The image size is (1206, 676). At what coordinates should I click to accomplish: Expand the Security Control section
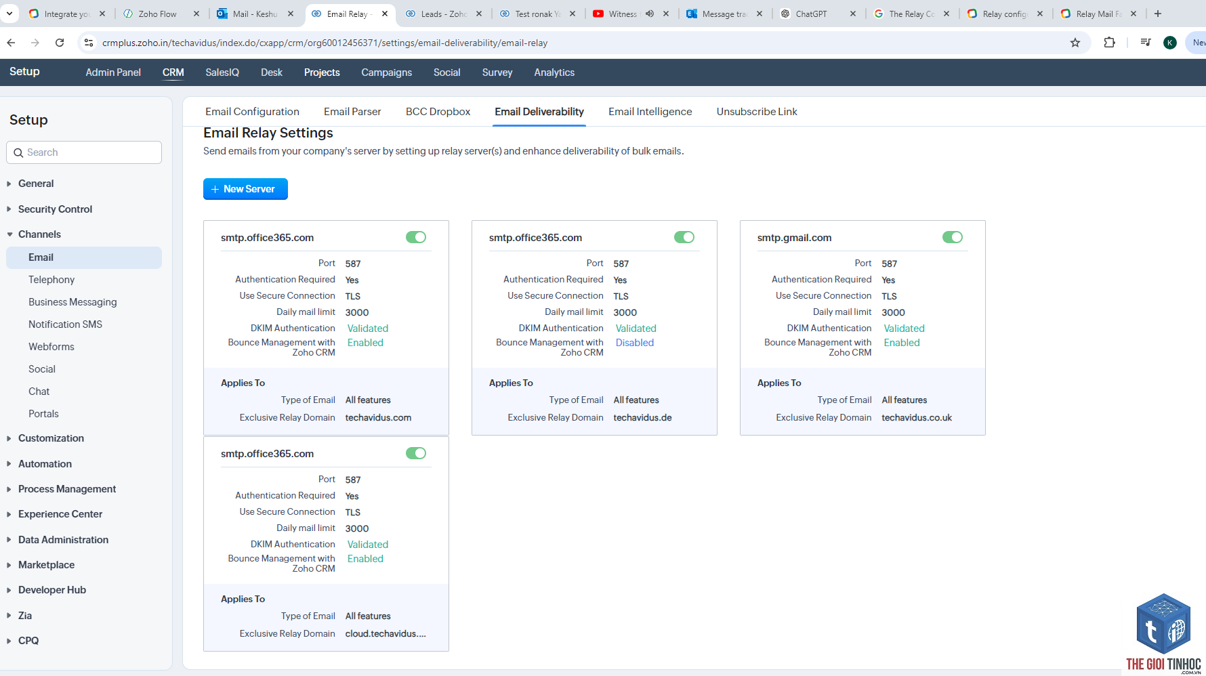[55, 209]
